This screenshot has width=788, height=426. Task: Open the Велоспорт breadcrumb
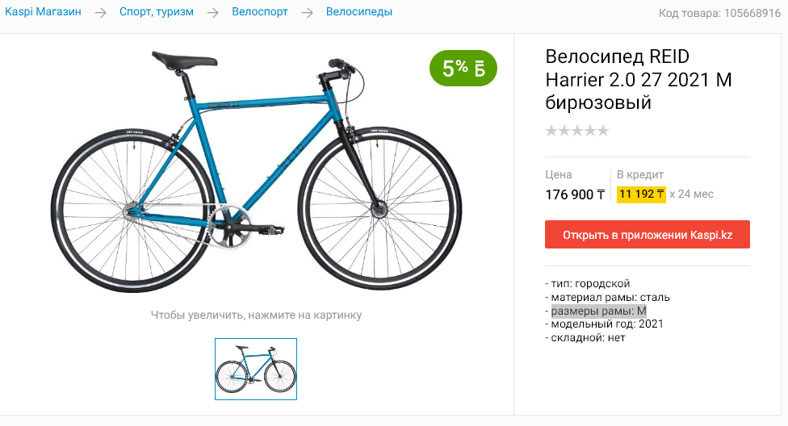pyautogui.click(x=259, y=12)
